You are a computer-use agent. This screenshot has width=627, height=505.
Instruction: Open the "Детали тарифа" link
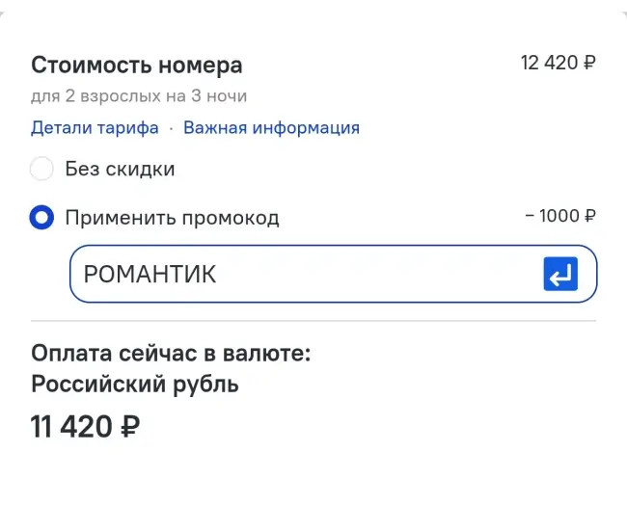(x=95, y=127)
